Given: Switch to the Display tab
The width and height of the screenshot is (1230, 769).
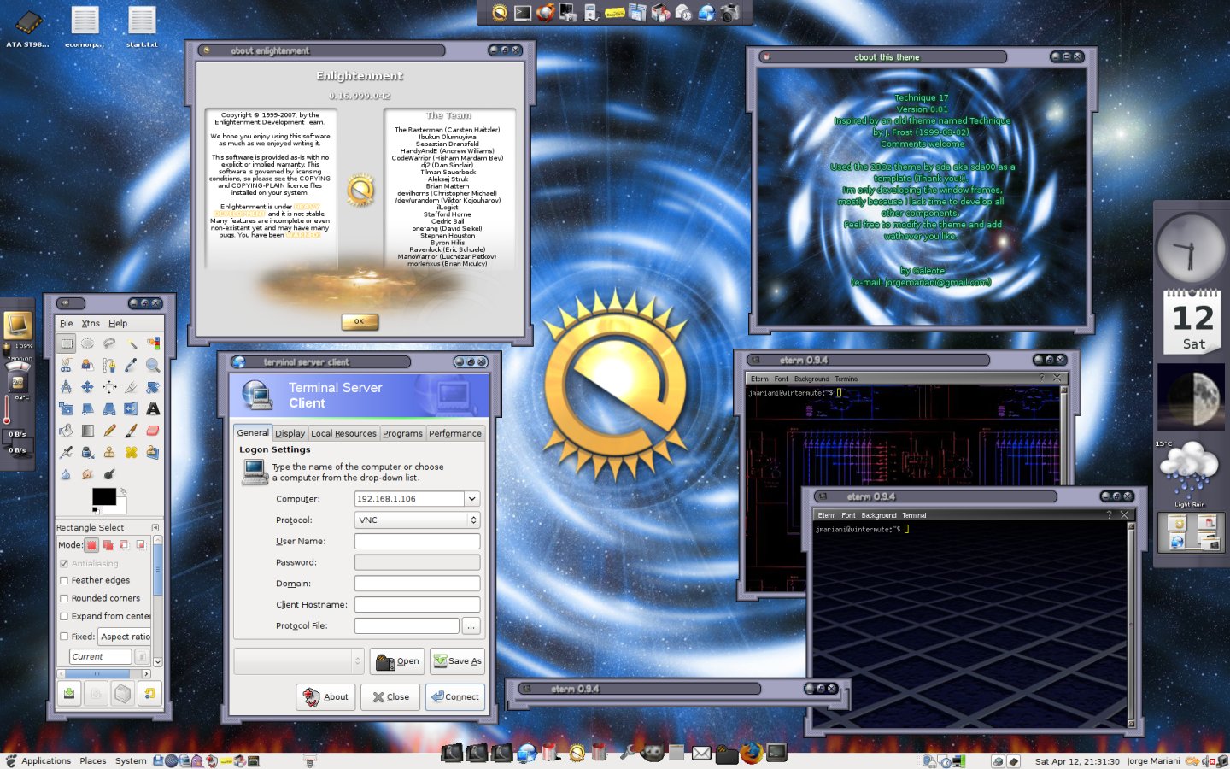Looking at the screenshot, I should [x=290, y=433].
